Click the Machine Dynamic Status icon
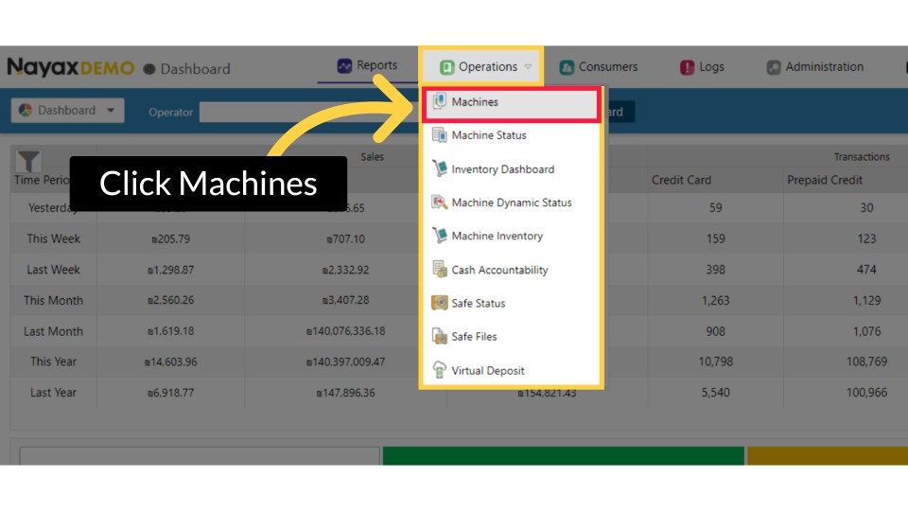 (x=440, y=203)
